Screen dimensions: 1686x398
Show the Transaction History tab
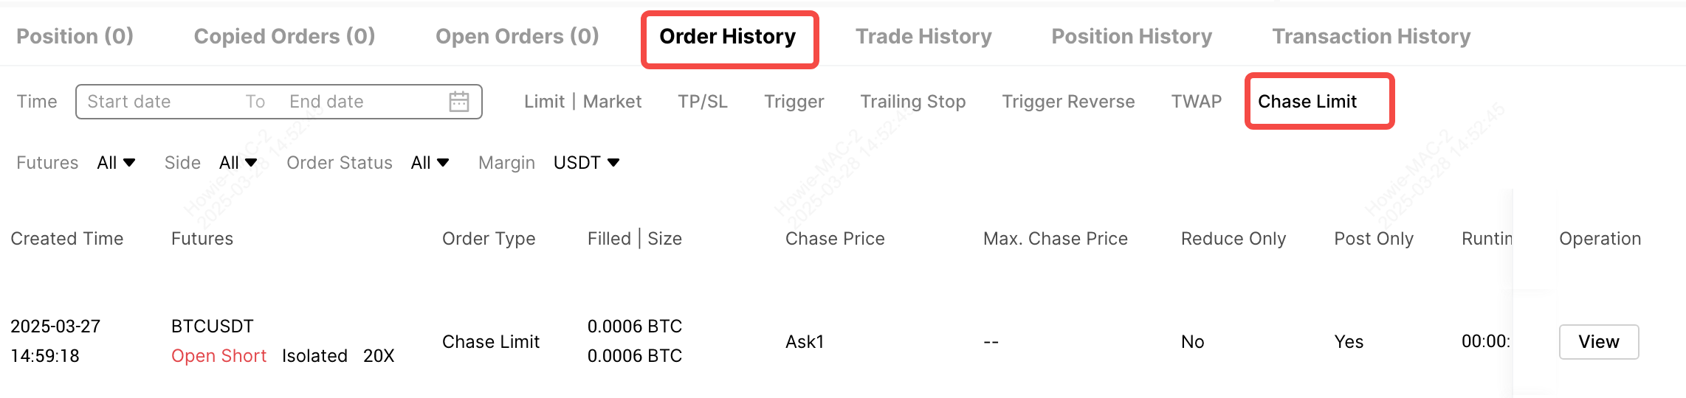click(x=1372, y=37)
